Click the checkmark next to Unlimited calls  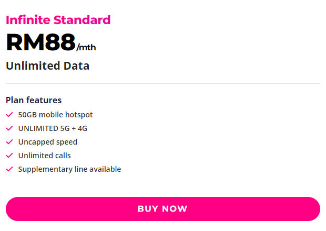[9, 156]
